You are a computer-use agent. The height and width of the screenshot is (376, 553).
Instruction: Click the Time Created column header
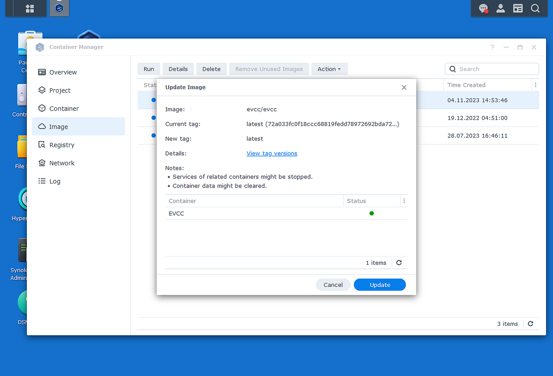point(488,85)
